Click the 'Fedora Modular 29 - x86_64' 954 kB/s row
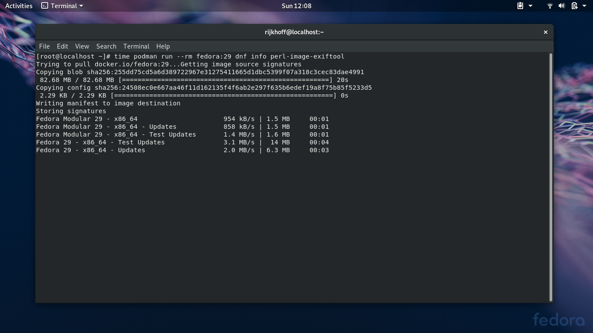The height and width of the screenshot is (333, 593). click(182, 119)
